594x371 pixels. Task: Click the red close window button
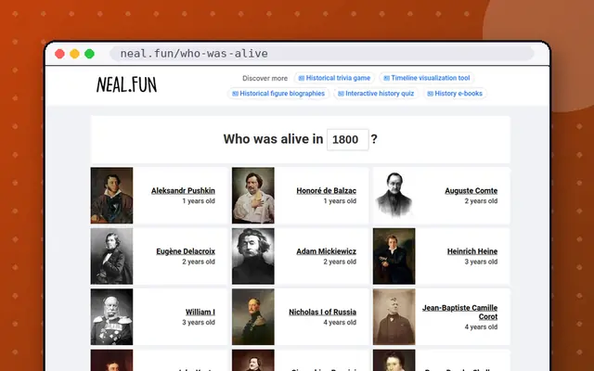point(59,54)
